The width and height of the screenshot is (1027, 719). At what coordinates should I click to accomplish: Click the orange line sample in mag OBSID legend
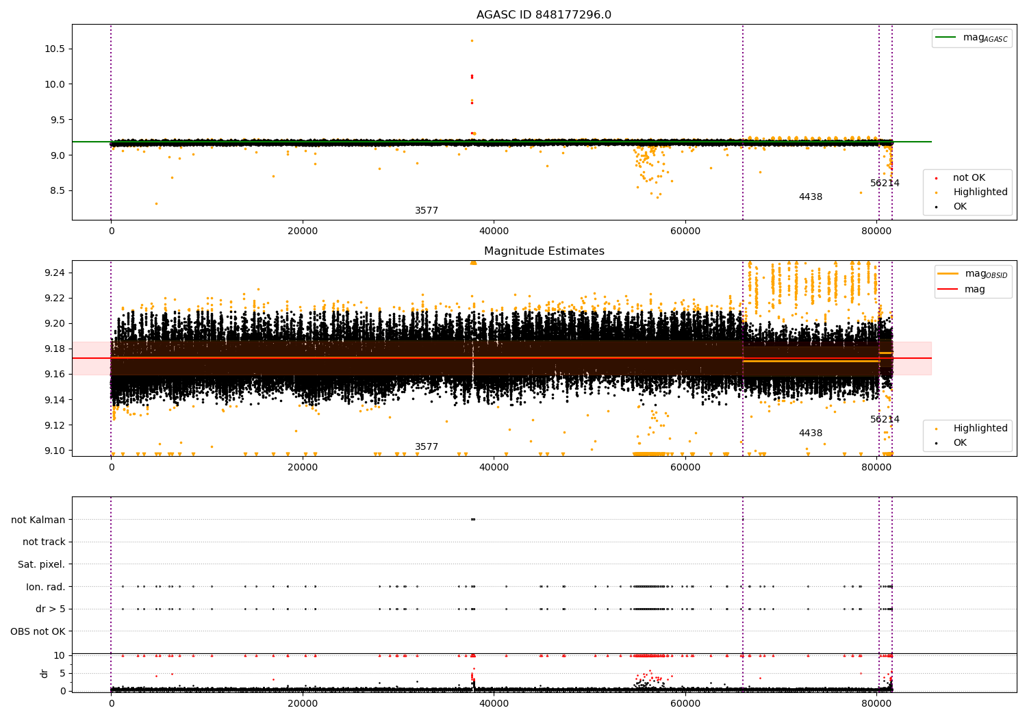coord(948,274)
